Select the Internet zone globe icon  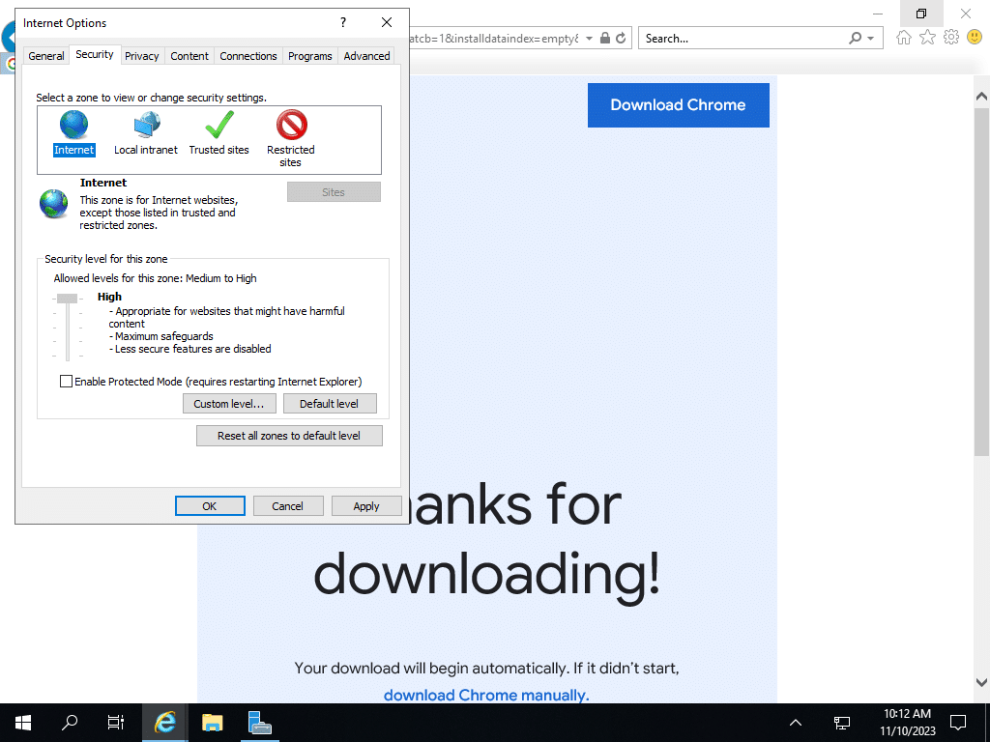[73, 125]
